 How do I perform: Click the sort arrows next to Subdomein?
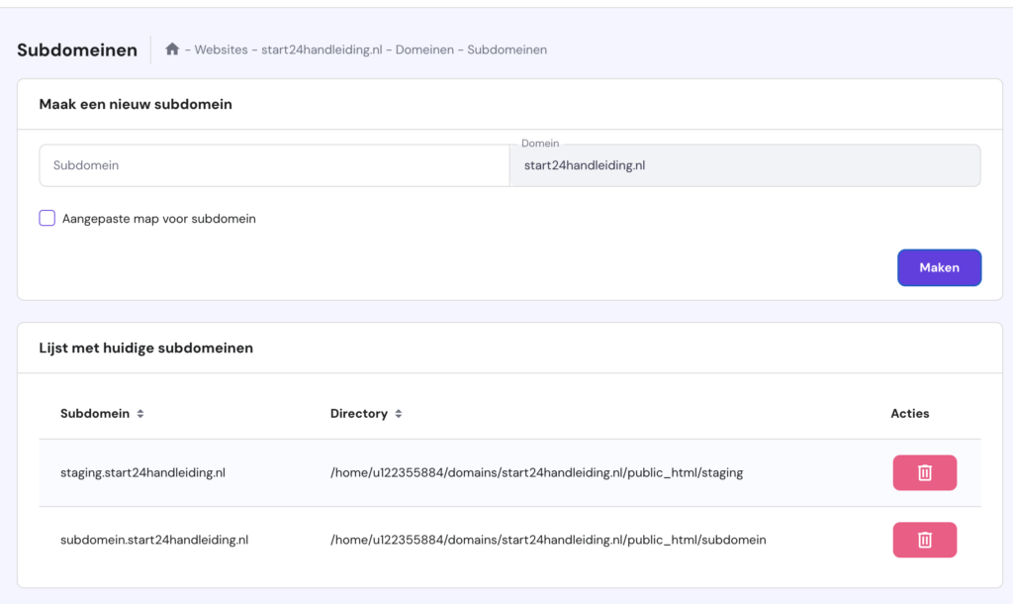coord(140,414)
